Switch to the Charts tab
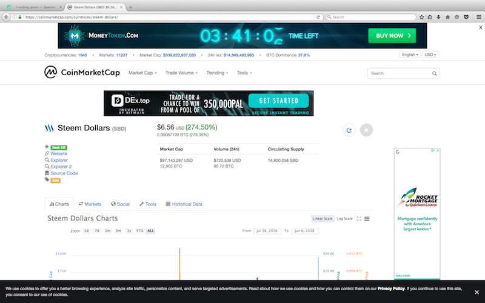Viewport: 485px width, 303px height. (x=59, y=204)
